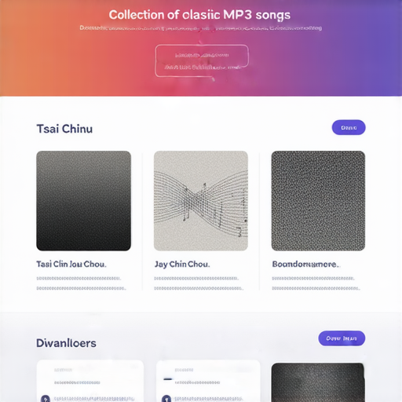Click description text under Jay Chin Chou
The width and height of the screenshot is (402, 402).
199,283
